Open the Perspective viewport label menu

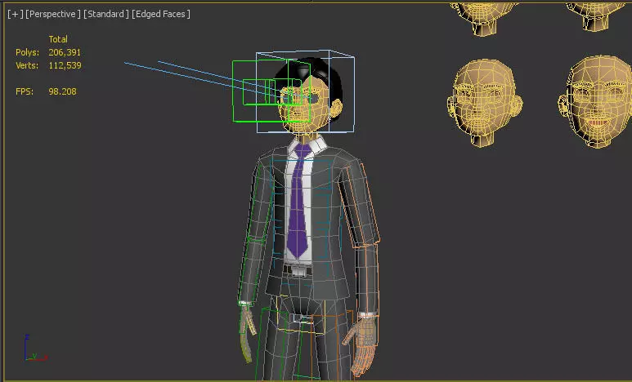pos(53,14)
